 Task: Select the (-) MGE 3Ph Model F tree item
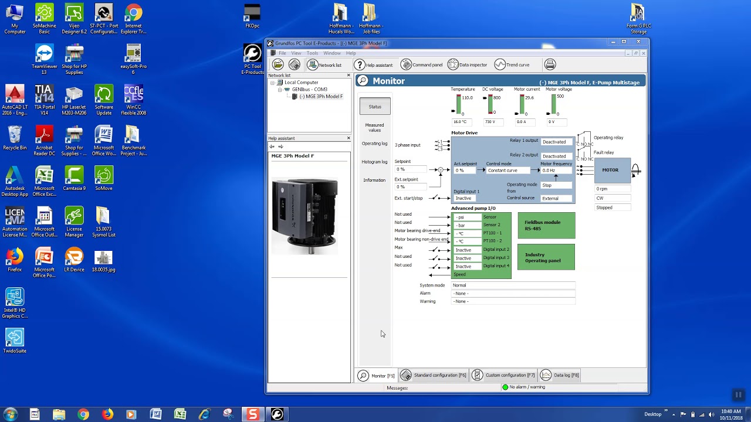pos(321,97)
